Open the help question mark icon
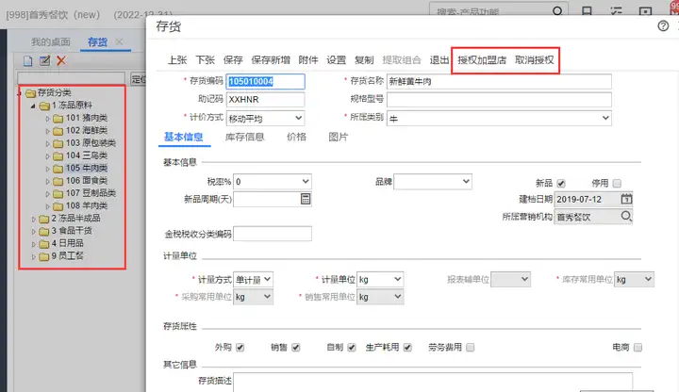 pos(663,26)
